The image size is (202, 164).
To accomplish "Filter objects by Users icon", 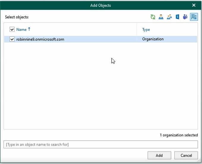I will pos(161,17).
